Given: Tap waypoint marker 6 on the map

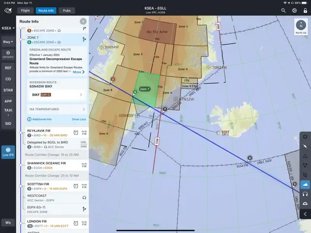Looking at the screenshot, I should (x=135, y=92).
